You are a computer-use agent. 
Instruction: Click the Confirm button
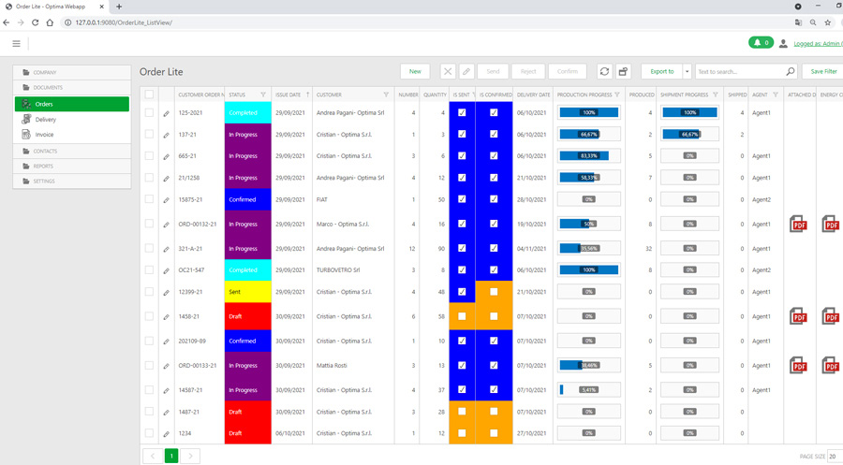(568, 71)
